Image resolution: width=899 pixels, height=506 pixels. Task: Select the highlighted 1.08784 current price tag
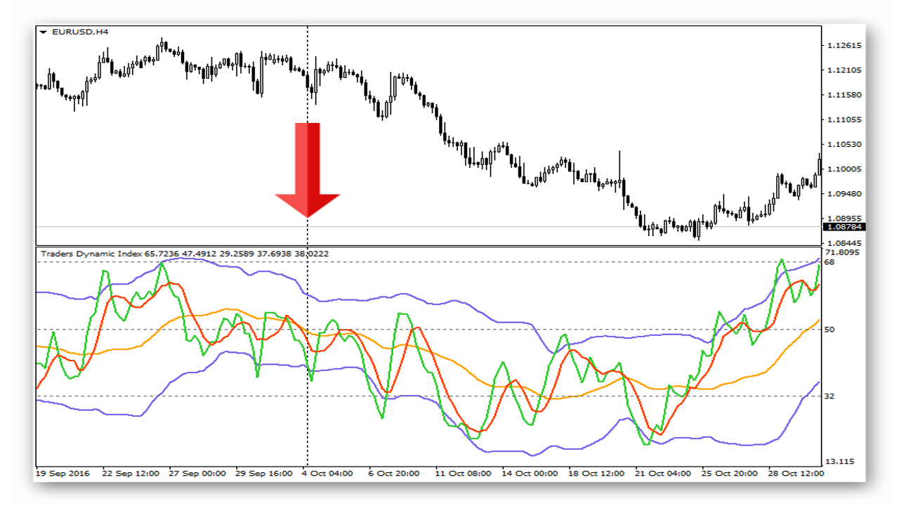[x=844, y=227]
